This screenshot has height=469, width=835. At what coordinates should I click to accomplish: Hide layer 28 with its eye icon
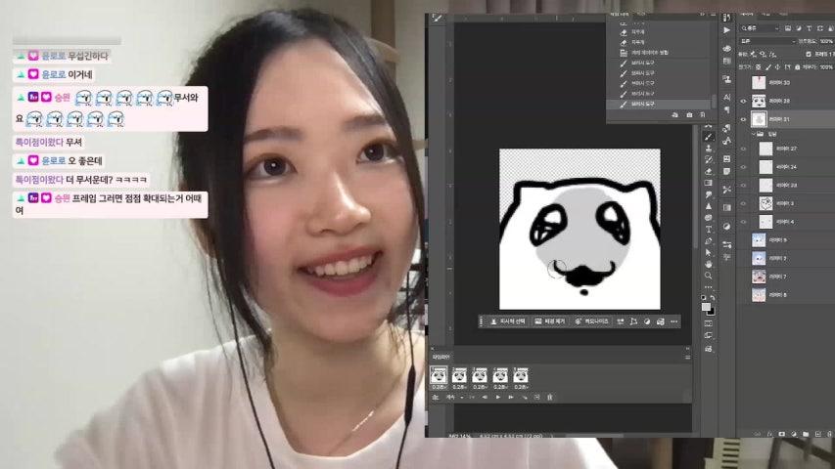click(x=743, y=101)
